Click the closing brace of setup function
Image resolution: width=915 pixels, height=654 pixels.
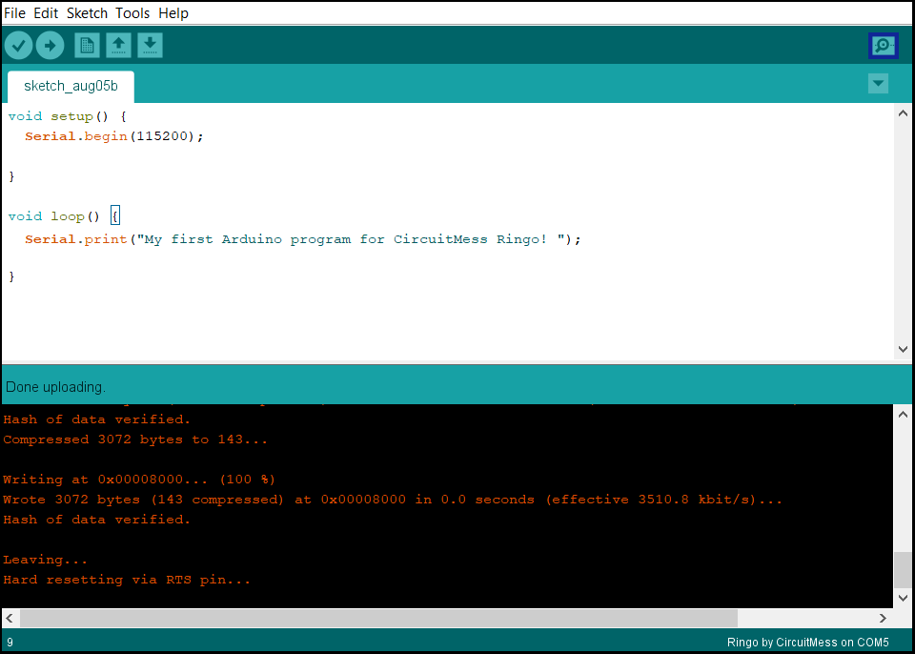coord(11,176)
